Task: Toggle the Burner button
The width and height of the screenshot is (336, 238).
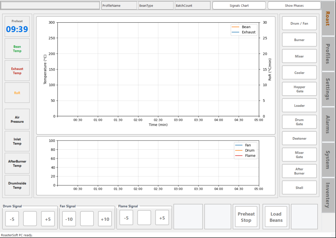Action: click(299, 40)
